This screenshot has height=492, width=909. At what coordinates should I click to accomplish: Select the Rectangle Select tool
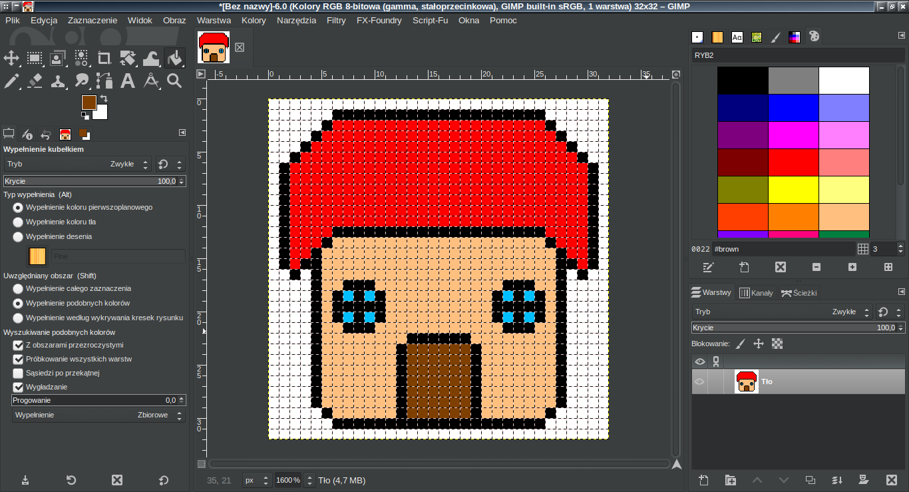point(35,58)
